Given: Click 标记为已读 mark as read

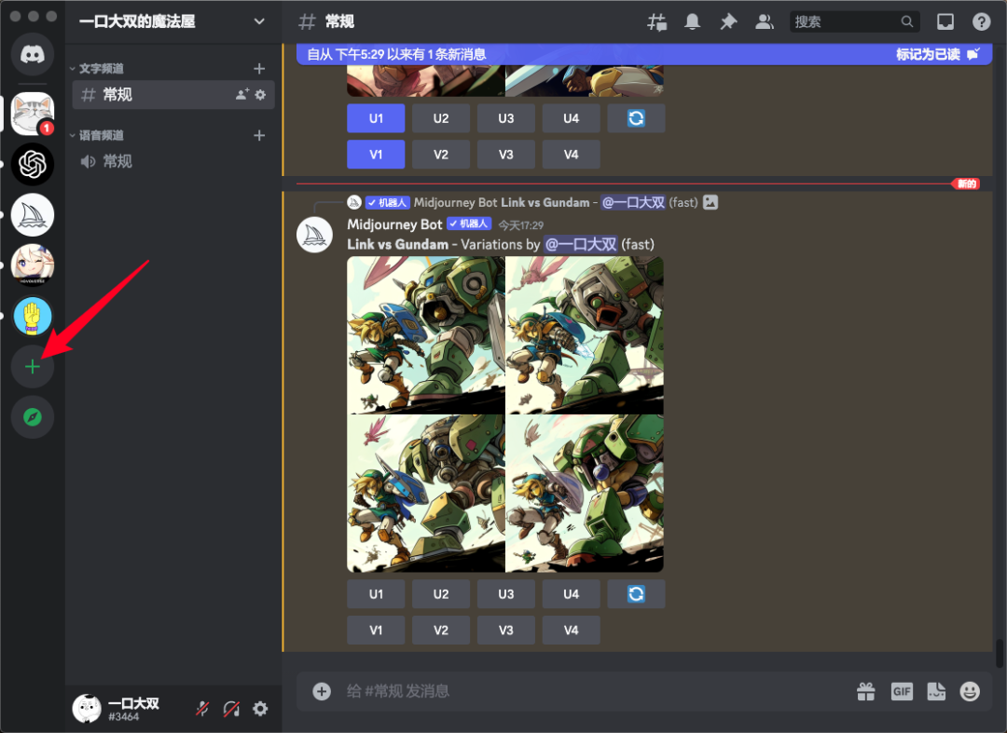Looking at the screenshot, I should pos(938,55).
